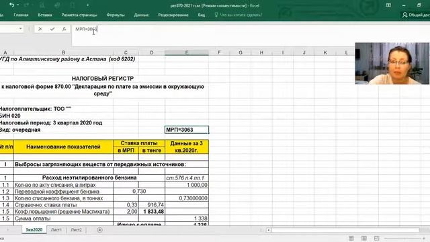Click header cell Наименование показателей
The height and width of the screenshot is (242, 430).
click(63, 147)
